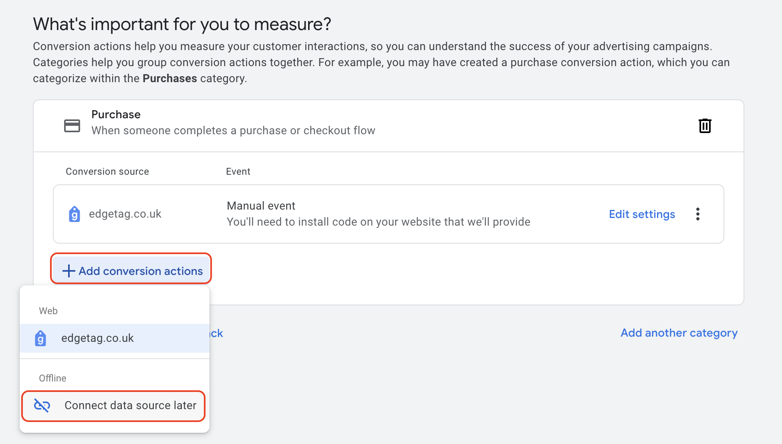Delete the Purchase category with trash icon

tap(705, 126)
